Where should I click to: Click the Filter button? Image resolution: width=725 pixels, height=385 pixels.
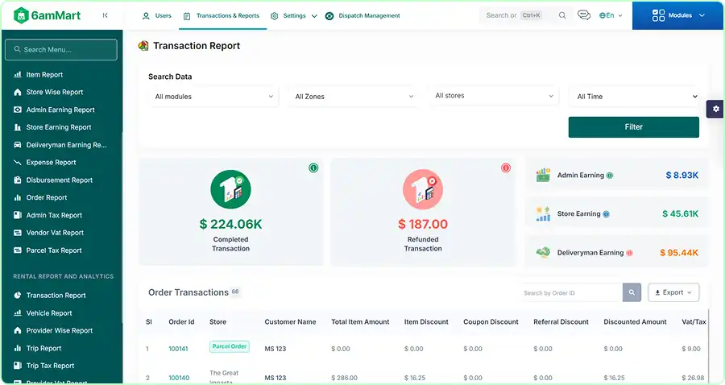(x=633, y=126)
